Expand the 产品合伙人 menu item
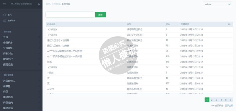Viewport: 236px width, 111px height. coord(21,81)
